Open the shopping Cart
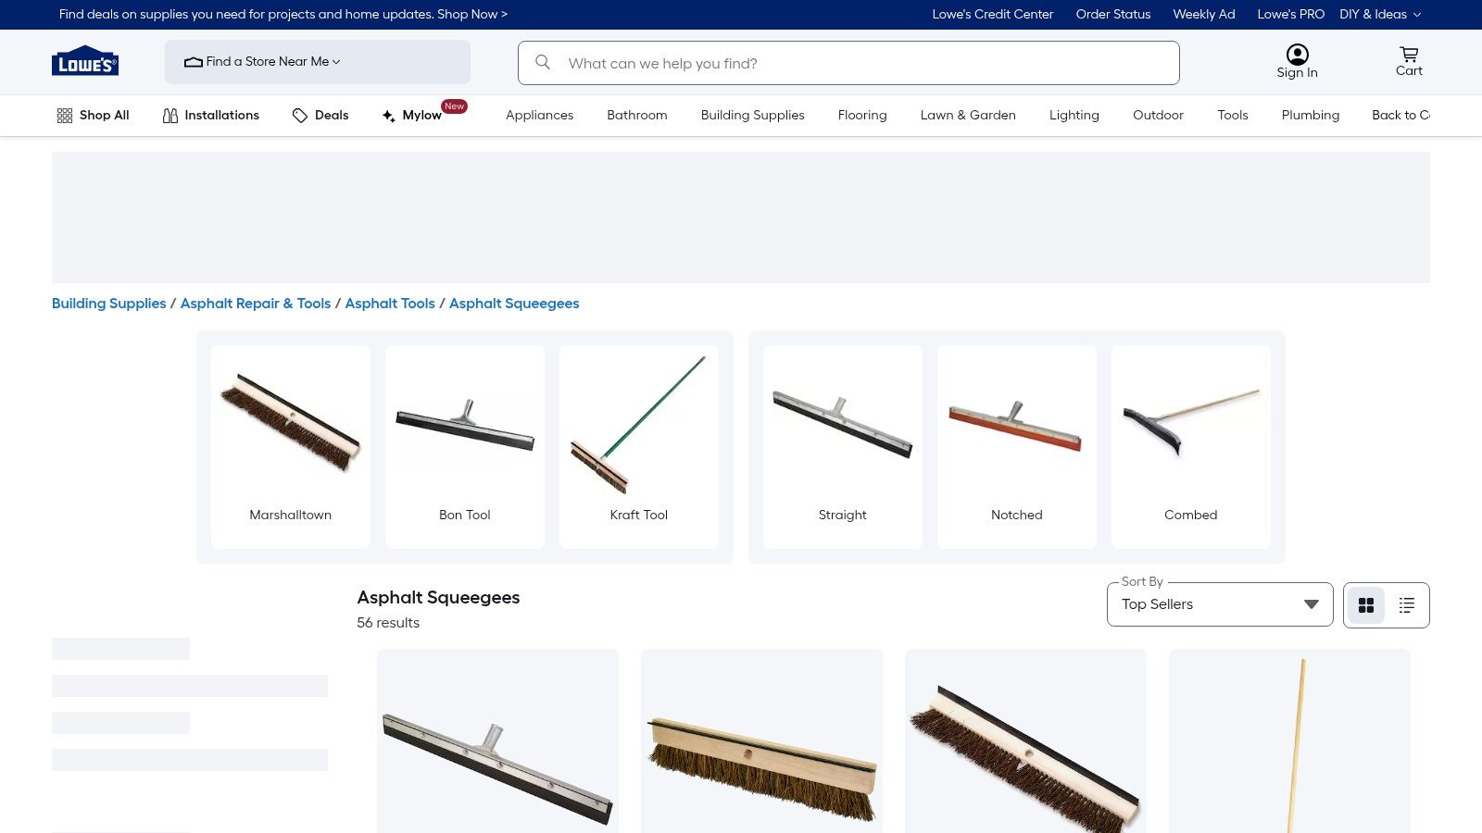Screen dimensions: 1482x833 (x=1408, y=61)
